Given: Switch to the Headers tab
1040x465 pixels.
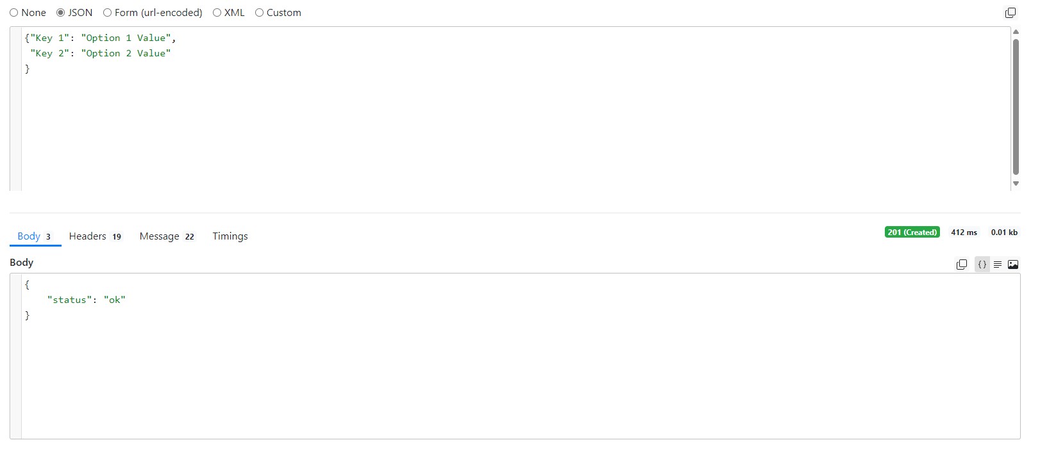Looking at the screenshot, I should coord(95,236).
